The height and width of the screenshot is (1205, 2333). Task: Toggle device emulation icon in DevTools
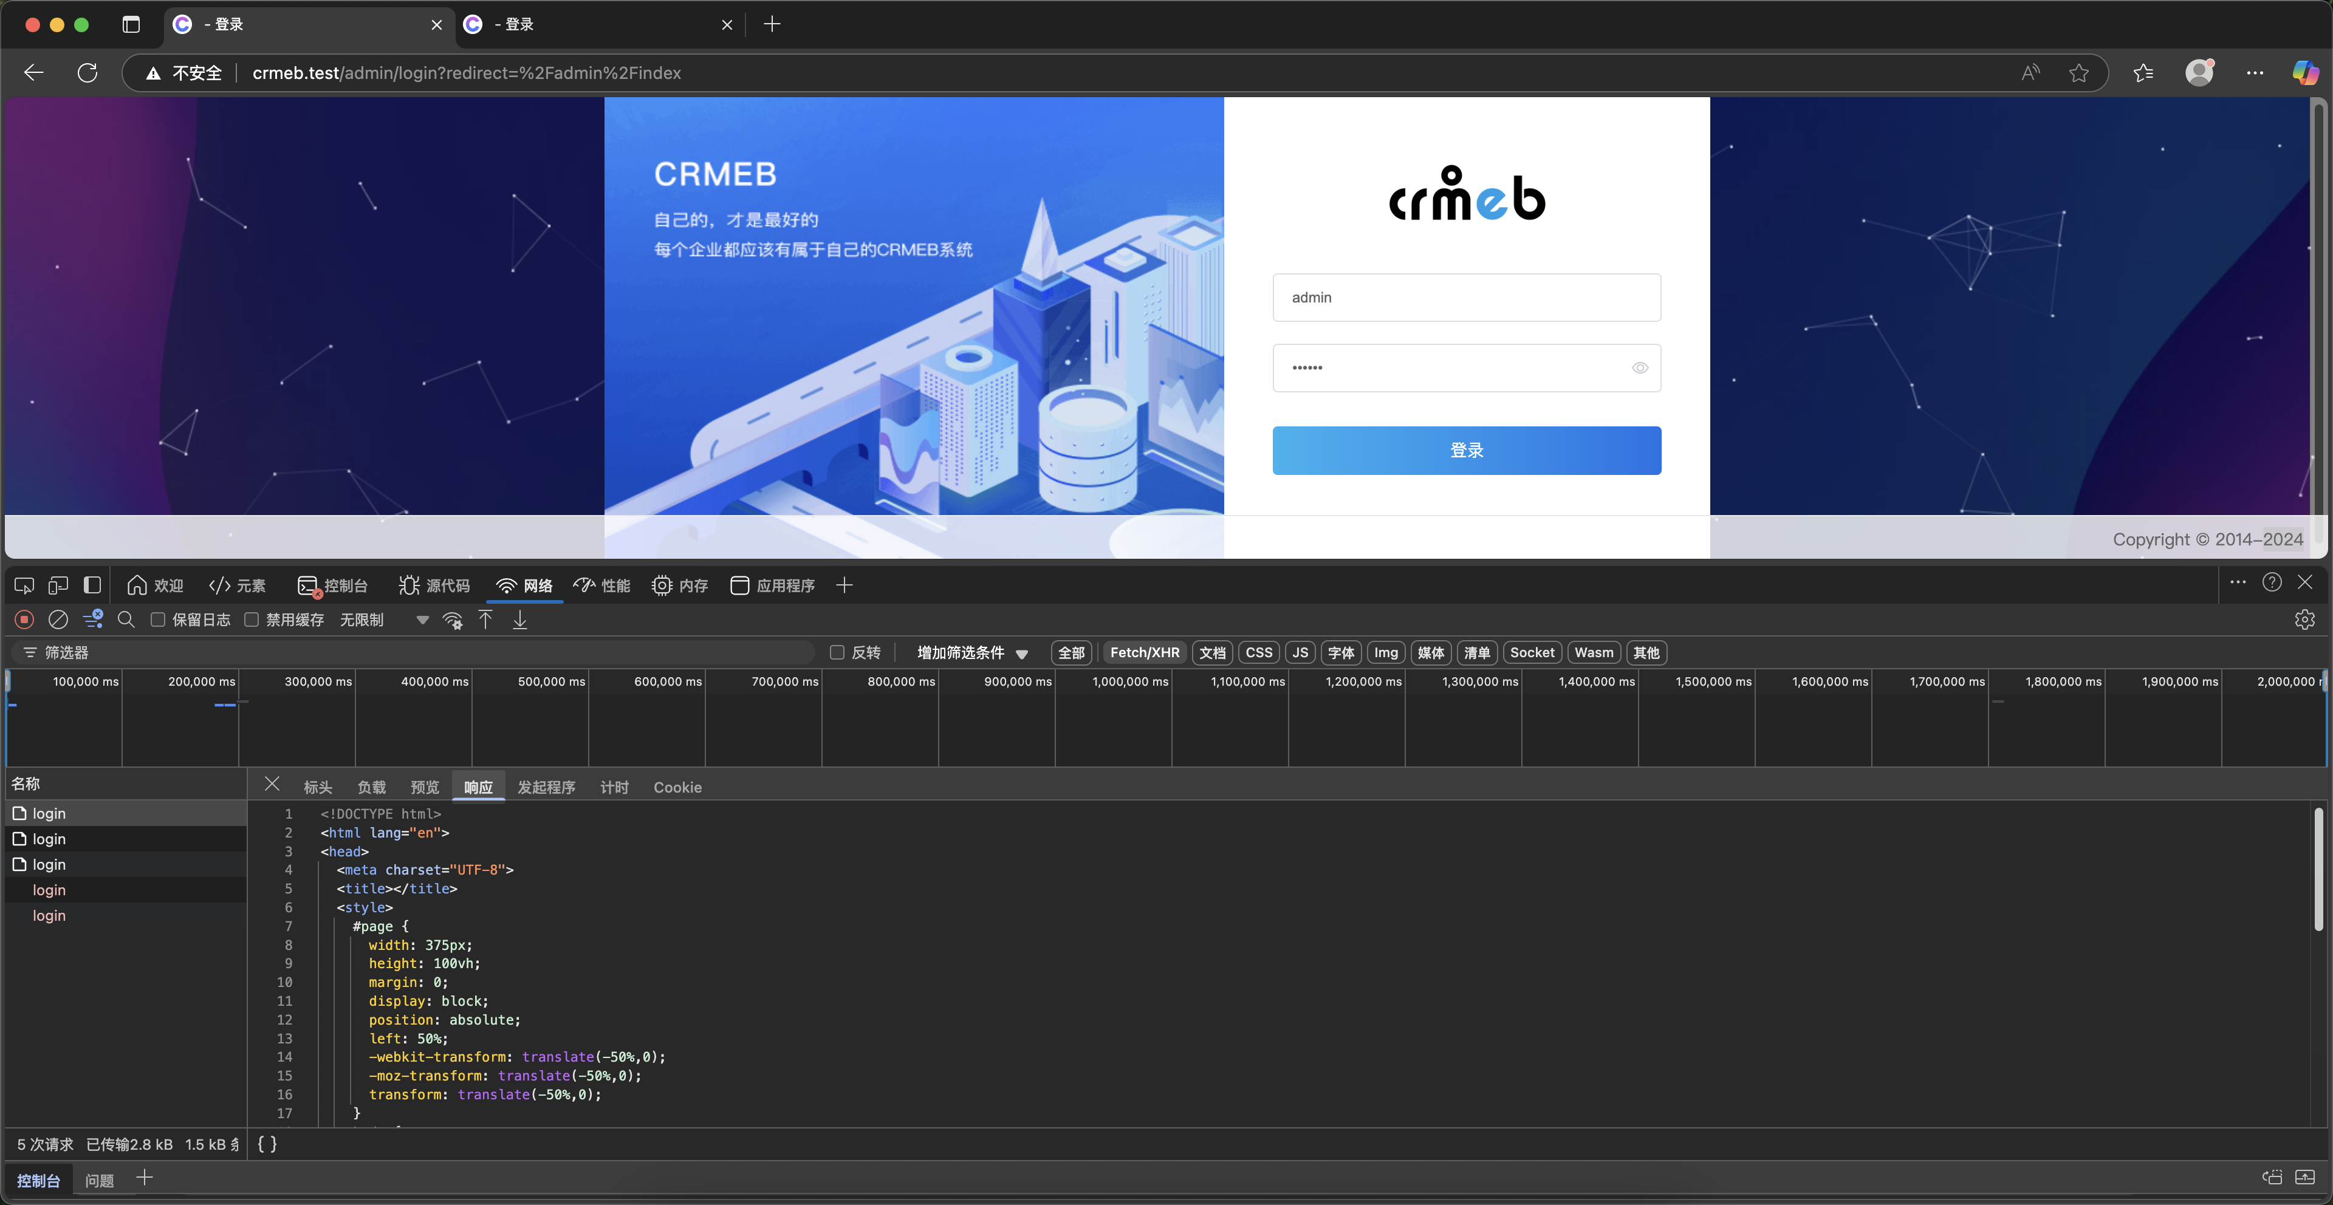pos(58,585)
